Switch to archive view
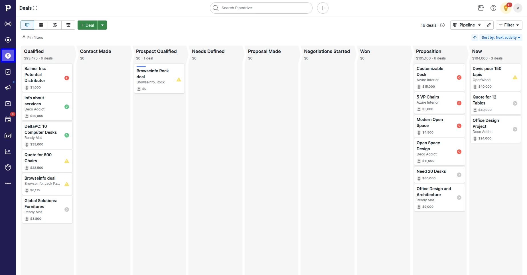Screen dimensions: 527x275 [68, 25]
